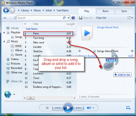Viewport: 136px width, 116px height.
Task: Click the Add to list button
Action: (x=122, y=75)
